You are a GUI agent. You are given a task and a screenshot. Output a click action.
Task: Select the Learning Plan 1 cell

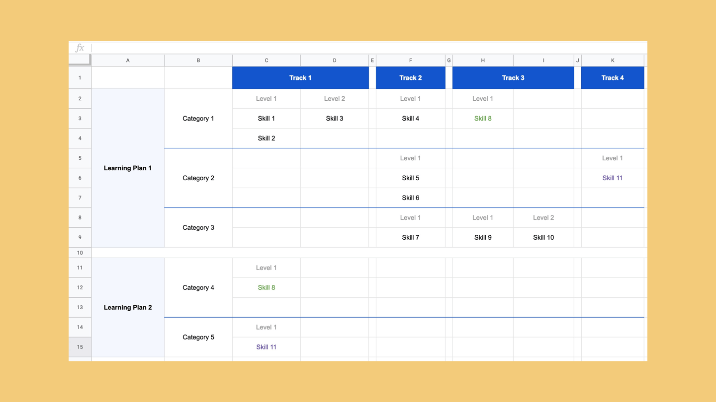[x=128, y=168]
